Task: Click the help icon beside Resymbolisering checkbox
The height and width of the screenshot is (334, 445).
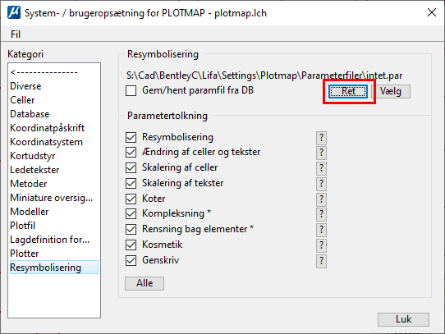Action: coord(321,138)
